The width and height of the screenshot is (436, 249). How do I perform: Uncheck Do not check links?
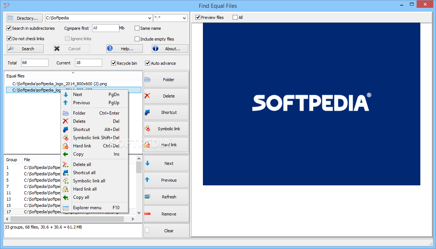tap(9, 39)
